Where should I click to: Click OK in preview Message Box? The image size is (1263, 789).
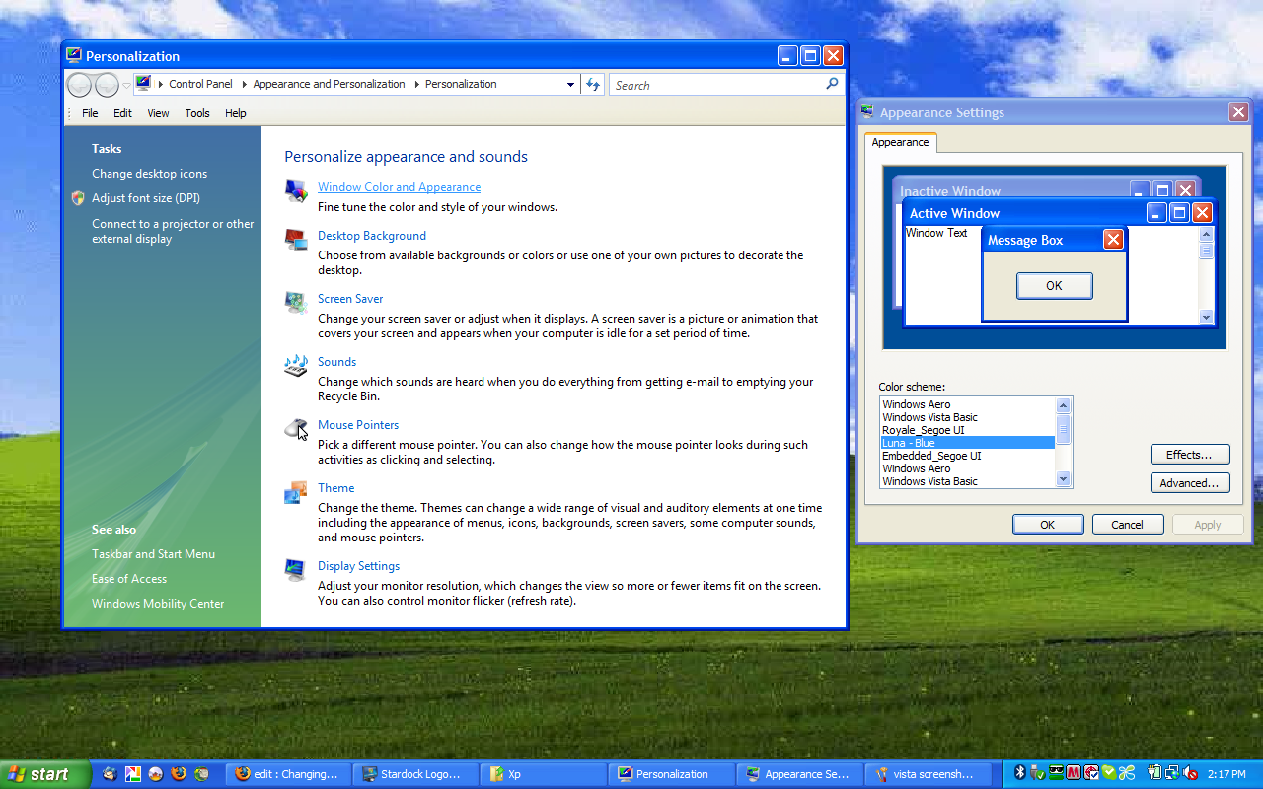(1054, 286)
